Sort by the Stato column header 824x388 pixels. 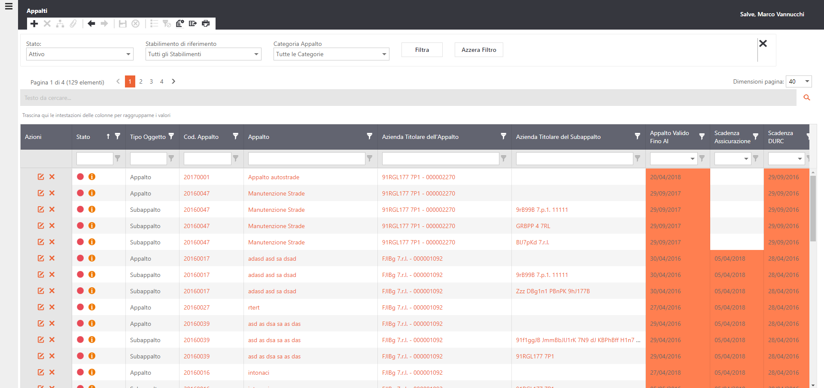click(x=83, y=137)
